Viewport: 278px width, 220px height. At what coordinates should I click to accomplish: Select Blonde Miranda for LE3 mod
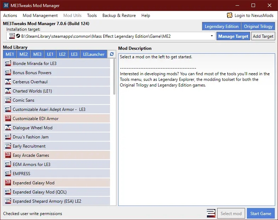57,63
